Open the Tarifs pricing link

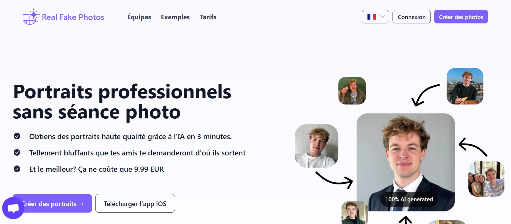coord(208,17)
